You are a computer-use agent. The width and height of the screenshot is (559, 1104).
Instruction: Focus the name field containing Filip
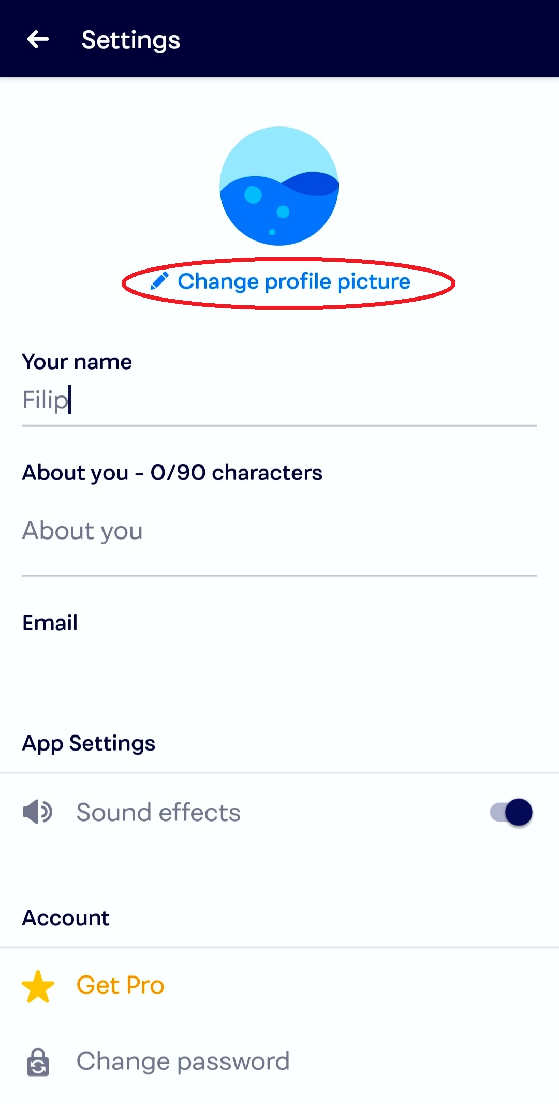click(x=279, y=400)
